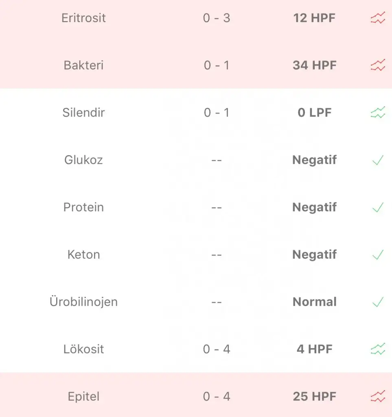
Task: Tap the Protein green checkmark
Action: click(378, 207)
